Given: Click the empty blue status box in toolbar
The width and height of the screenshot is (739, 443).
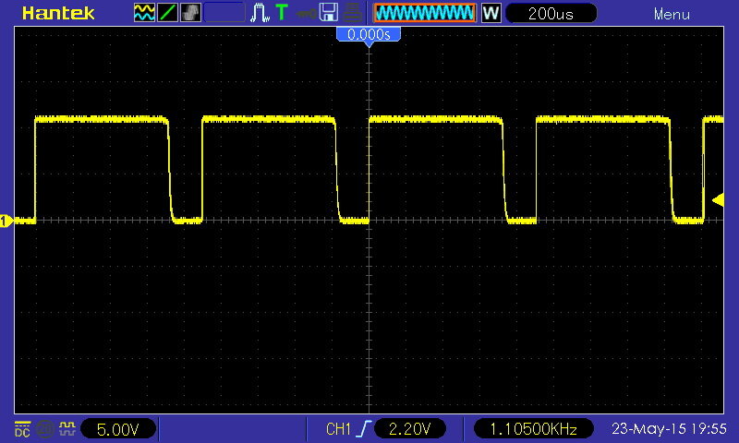Looking at the screenshot, I should point(224,13).
